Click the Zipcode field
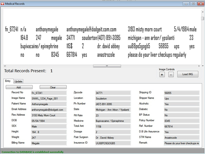The image size is (205, 154). point(113,93)
